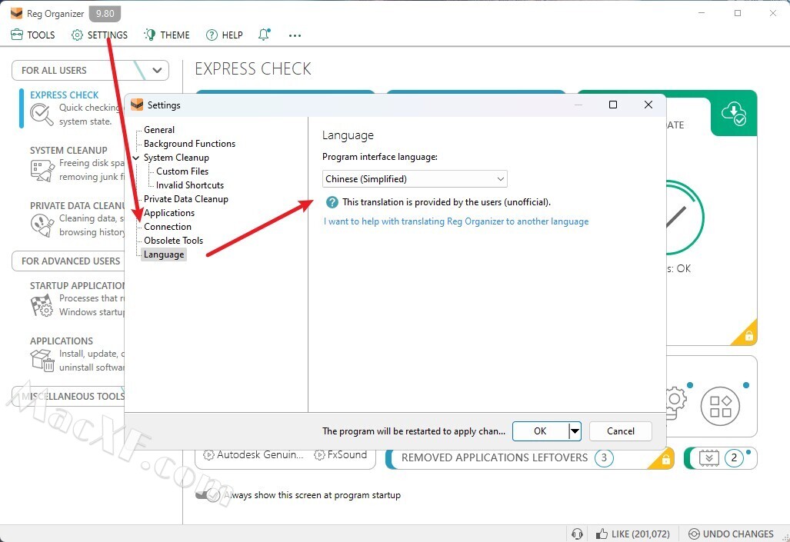This screenshot has width=790, height=542.
Task: Click the Applications sidebar icon
Action: [42, 360]
